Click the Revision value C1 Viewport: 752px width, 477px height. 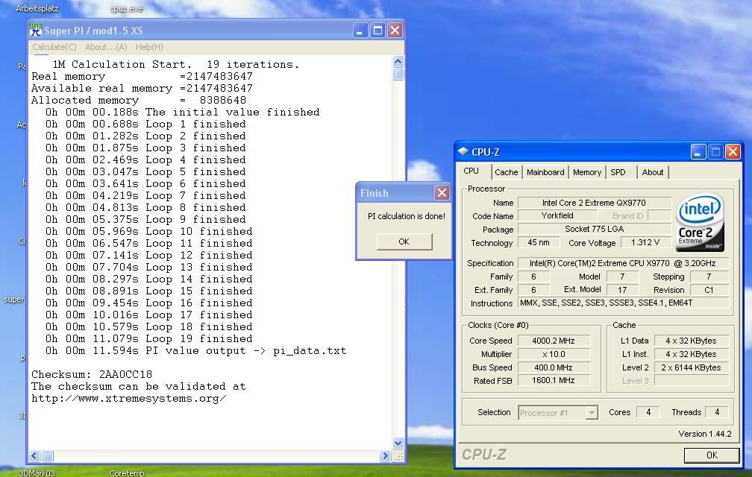(709, 290)
